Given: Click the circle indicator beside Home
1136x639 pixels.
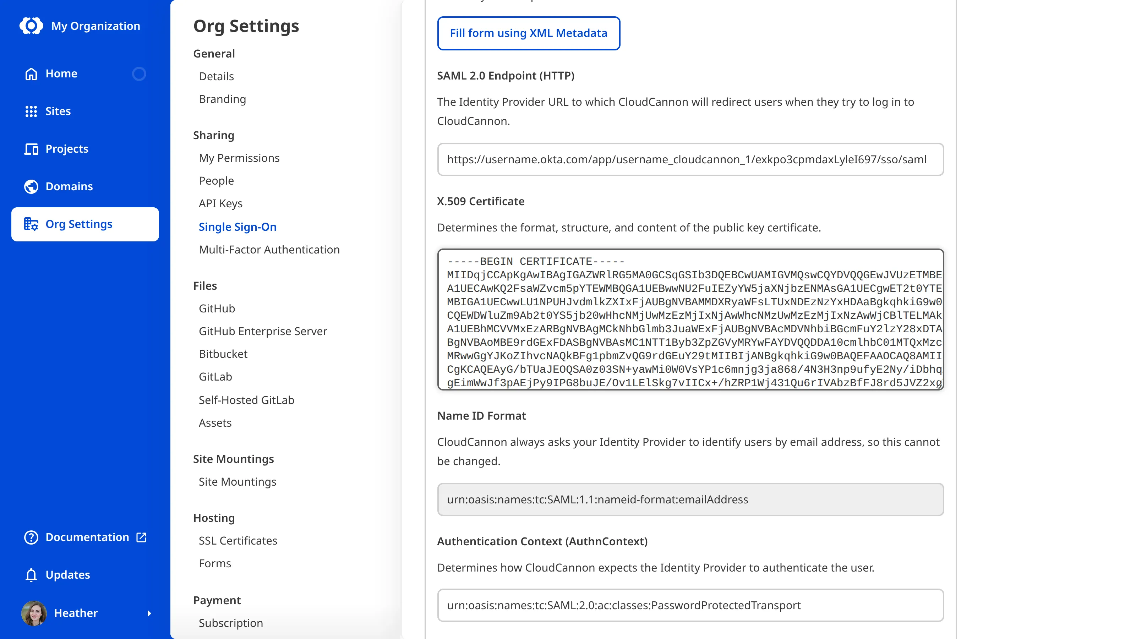Looking at the screenshot, I should 139,73.
